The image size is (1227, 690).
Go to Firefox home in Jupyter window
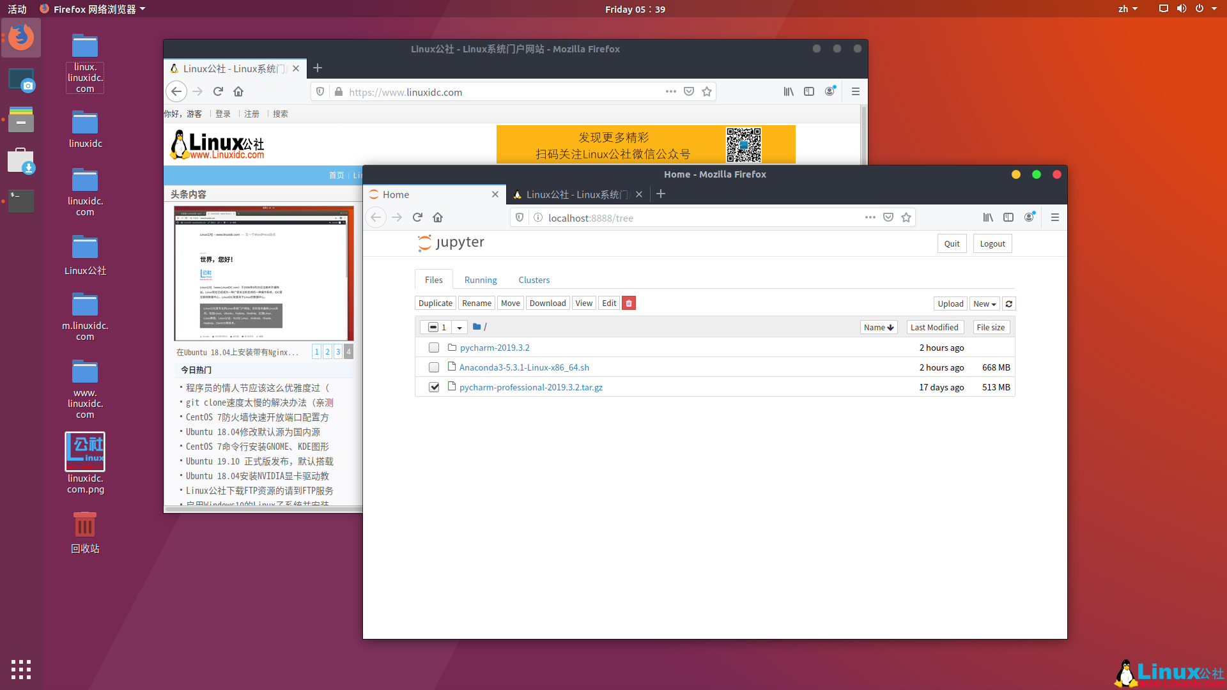pyautogui.click(x=438, y=217)
